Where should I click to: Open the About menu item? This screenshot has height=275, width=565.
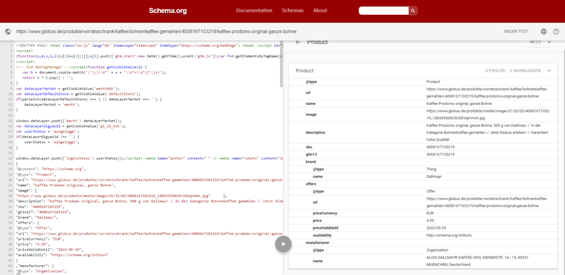(320, 10)
